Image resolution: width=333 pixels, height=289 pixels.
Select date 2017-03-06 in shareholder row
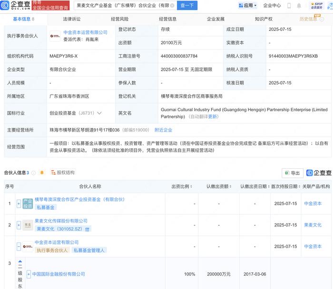[x=255, y=274]
